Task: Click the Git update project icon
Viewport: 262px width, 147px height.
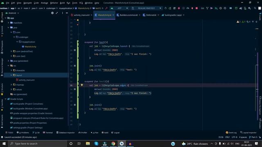Action: [207, 8]
